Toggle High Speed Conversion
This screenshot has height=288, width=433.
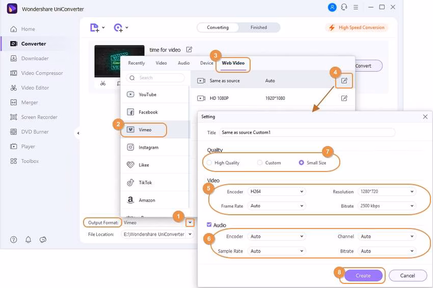(357, 27)
